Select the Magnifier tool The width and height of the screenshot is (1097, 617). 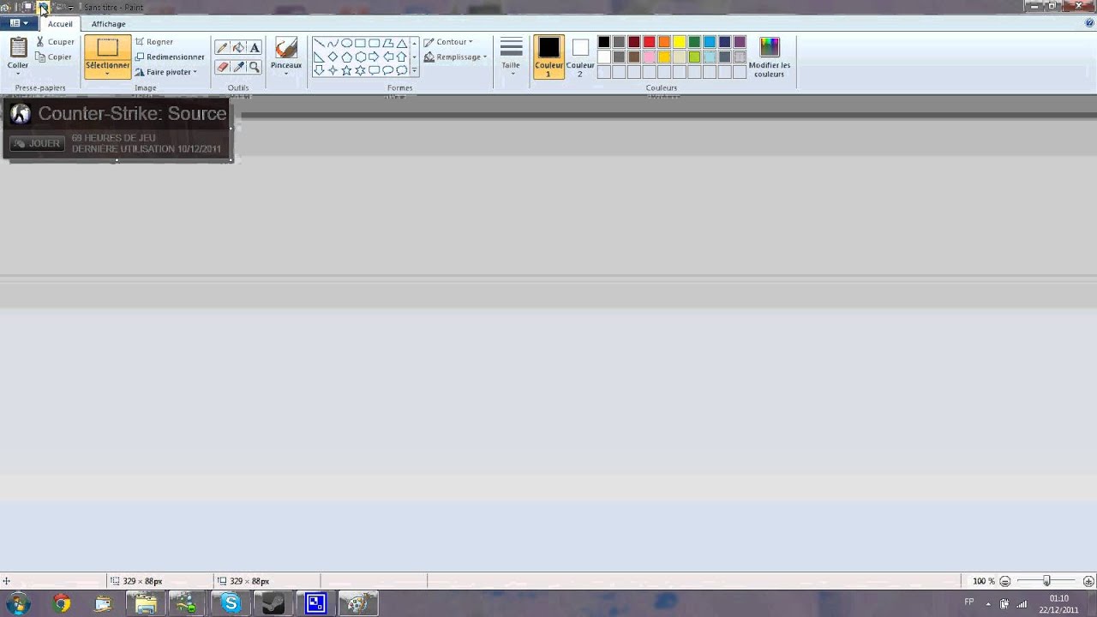click(x=255, y=67)
